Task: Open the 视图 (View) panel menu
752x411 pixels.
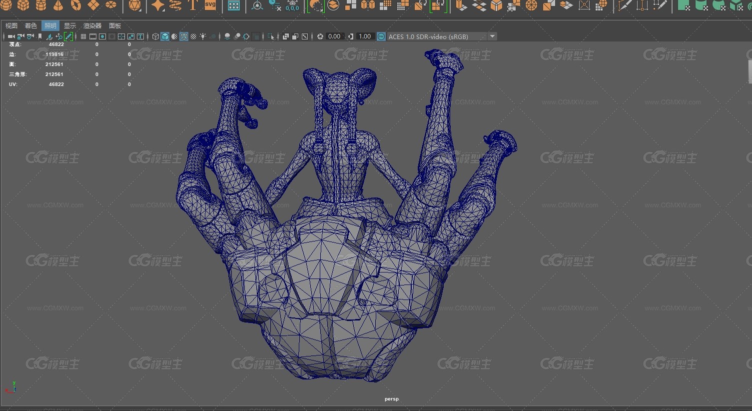Action: [11, 25]
